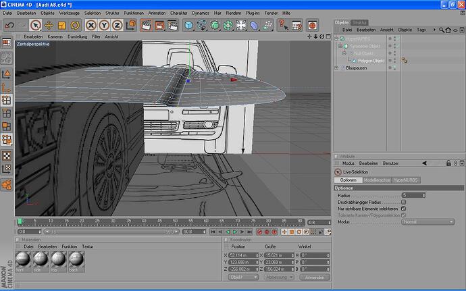
Task: Open the Selektion menu
Action: (93, 13)
